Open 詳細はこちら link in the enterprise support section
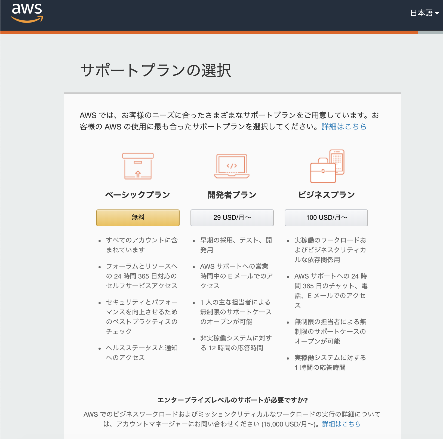 click(x=341, y=424)
